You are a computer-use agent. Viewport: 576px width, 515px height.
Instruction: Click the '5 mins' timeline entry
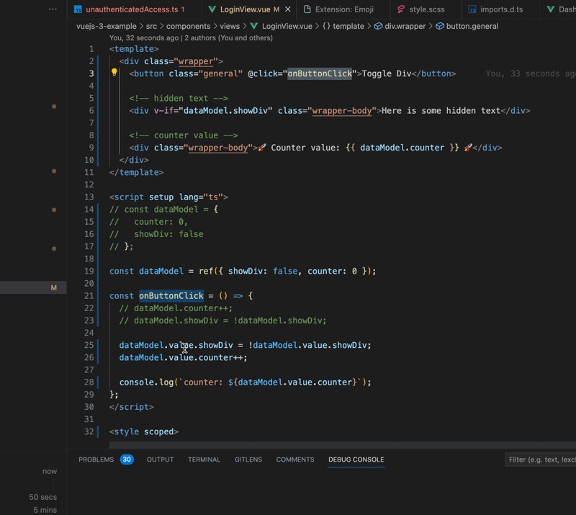coord(45,510)
